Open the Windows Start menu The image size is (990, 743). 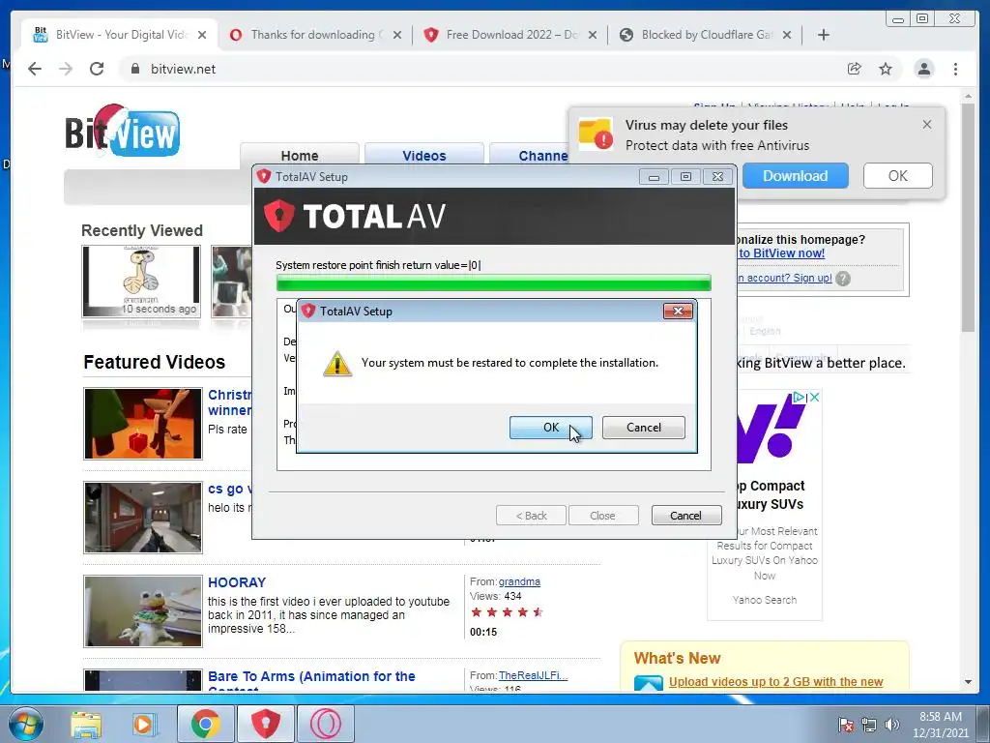(25, 724)
